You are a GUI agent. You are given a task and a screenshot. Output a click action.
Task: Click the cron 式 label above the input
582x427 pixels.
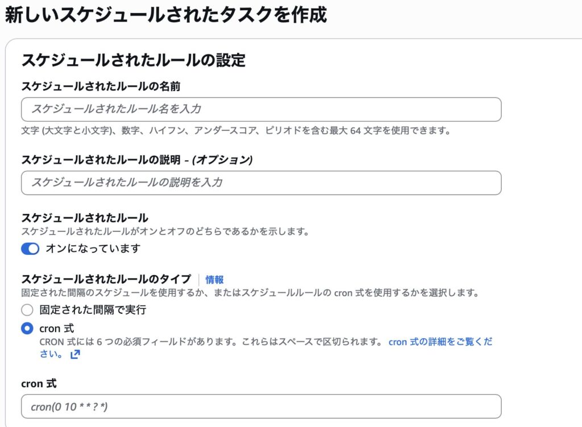tap(39, 384)
